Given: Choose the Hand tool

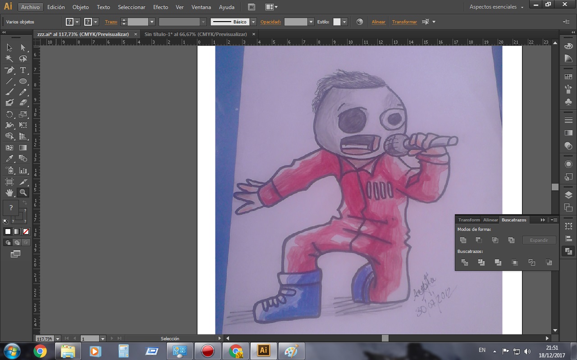Looking at the screenshot, I should pyautogui.click(x=9, y=193).
